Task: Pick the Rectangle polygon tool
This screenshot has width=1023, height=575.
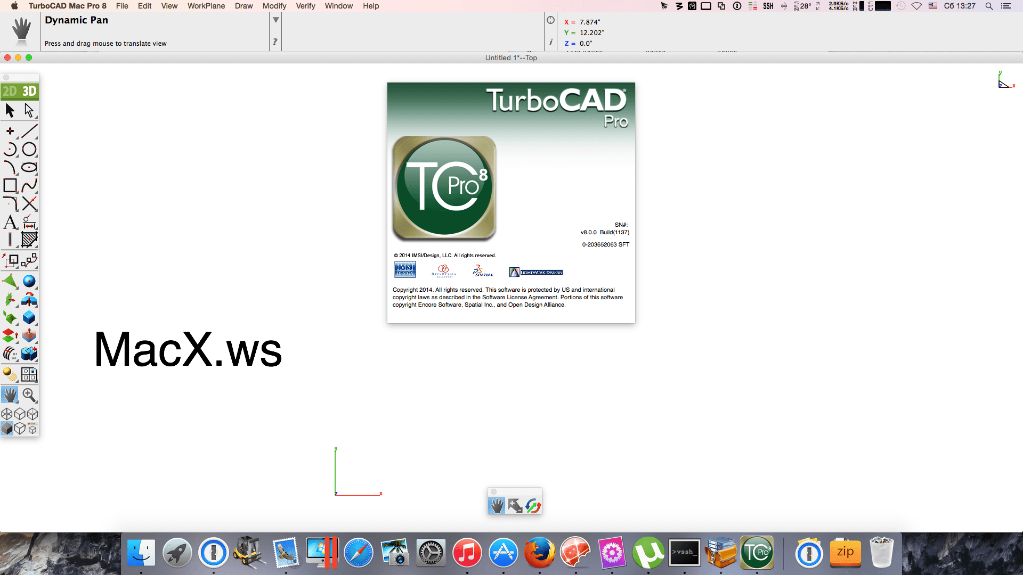Action: 10,186
